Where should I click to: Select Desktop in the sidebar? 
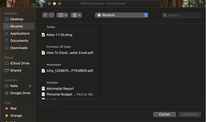click(x=17, y=19)
